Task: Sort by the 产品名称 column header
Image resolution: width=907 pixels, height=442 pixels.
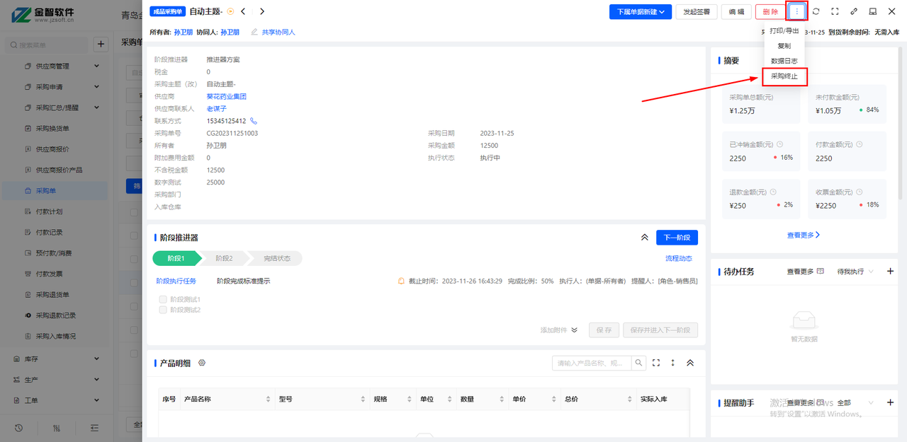Action: pos(227,399)
